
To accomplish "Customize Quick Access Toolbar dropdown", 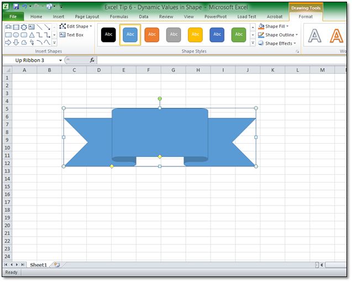I will pyautogui.click(x=61, y=7).
